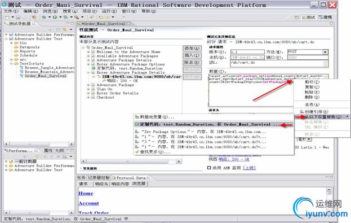Open the 文件 menu
351x223 pixels.
tap(11, 11)
